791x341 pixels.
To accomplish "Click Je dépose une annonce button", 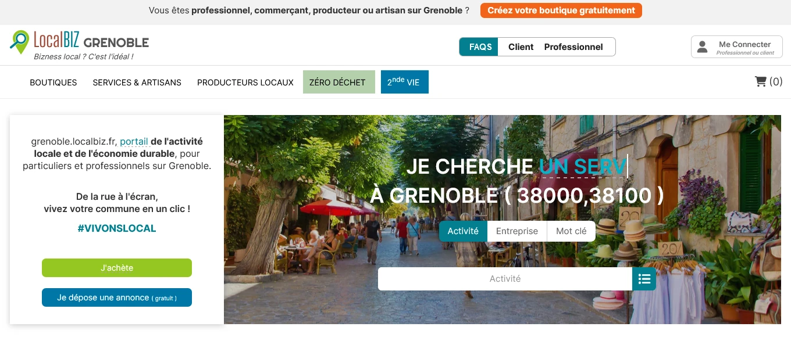I will tap(117, 297).
